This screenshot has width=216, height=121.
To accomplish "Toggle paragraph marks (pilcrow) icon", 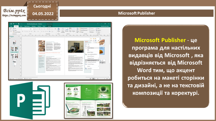I will pyautogui.click(x=55, y=29).
